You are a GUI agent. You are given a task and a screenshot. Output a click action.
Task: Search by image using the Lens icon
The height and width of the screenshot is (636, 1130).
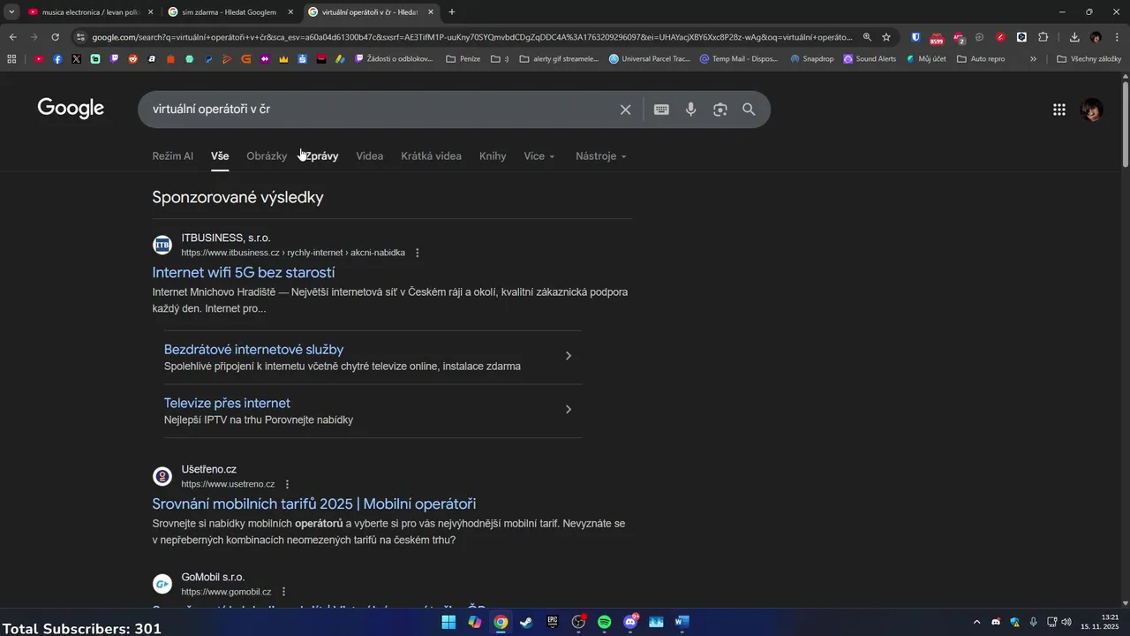(x=720, y=110)
